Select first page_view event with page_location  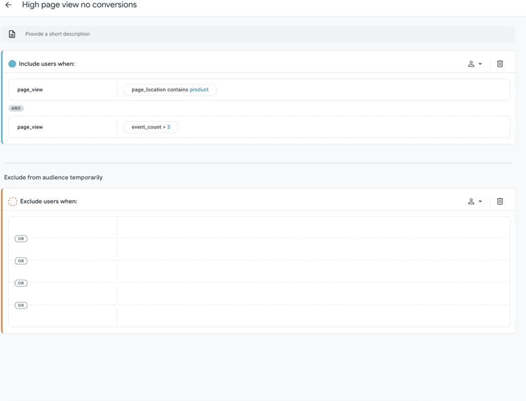coord(30,90)
